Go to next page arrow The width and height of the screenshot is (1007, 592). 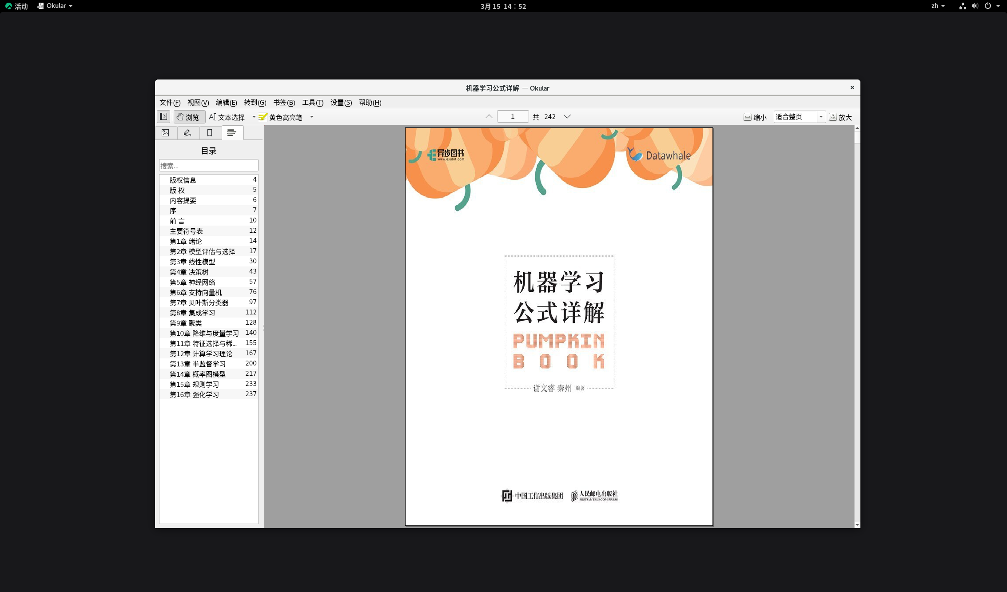567,116
